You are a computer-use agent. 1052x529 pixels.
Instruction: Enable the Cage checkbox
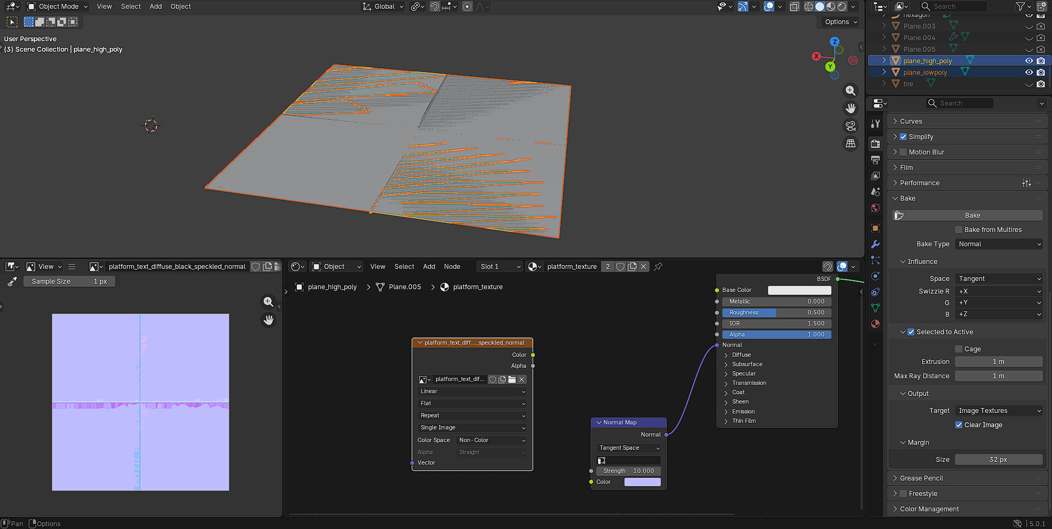coord(958,349)
